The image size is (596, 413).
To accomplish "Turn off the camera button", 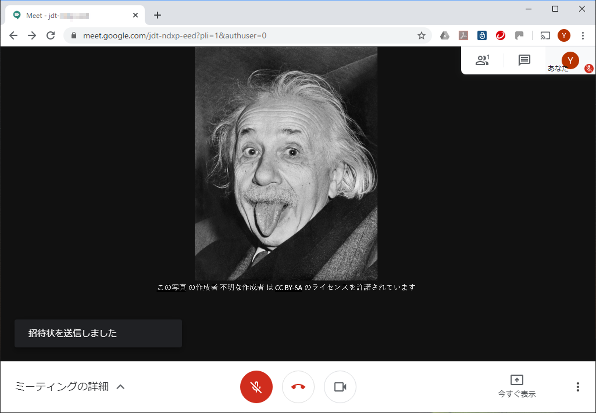I will [340, 387].
